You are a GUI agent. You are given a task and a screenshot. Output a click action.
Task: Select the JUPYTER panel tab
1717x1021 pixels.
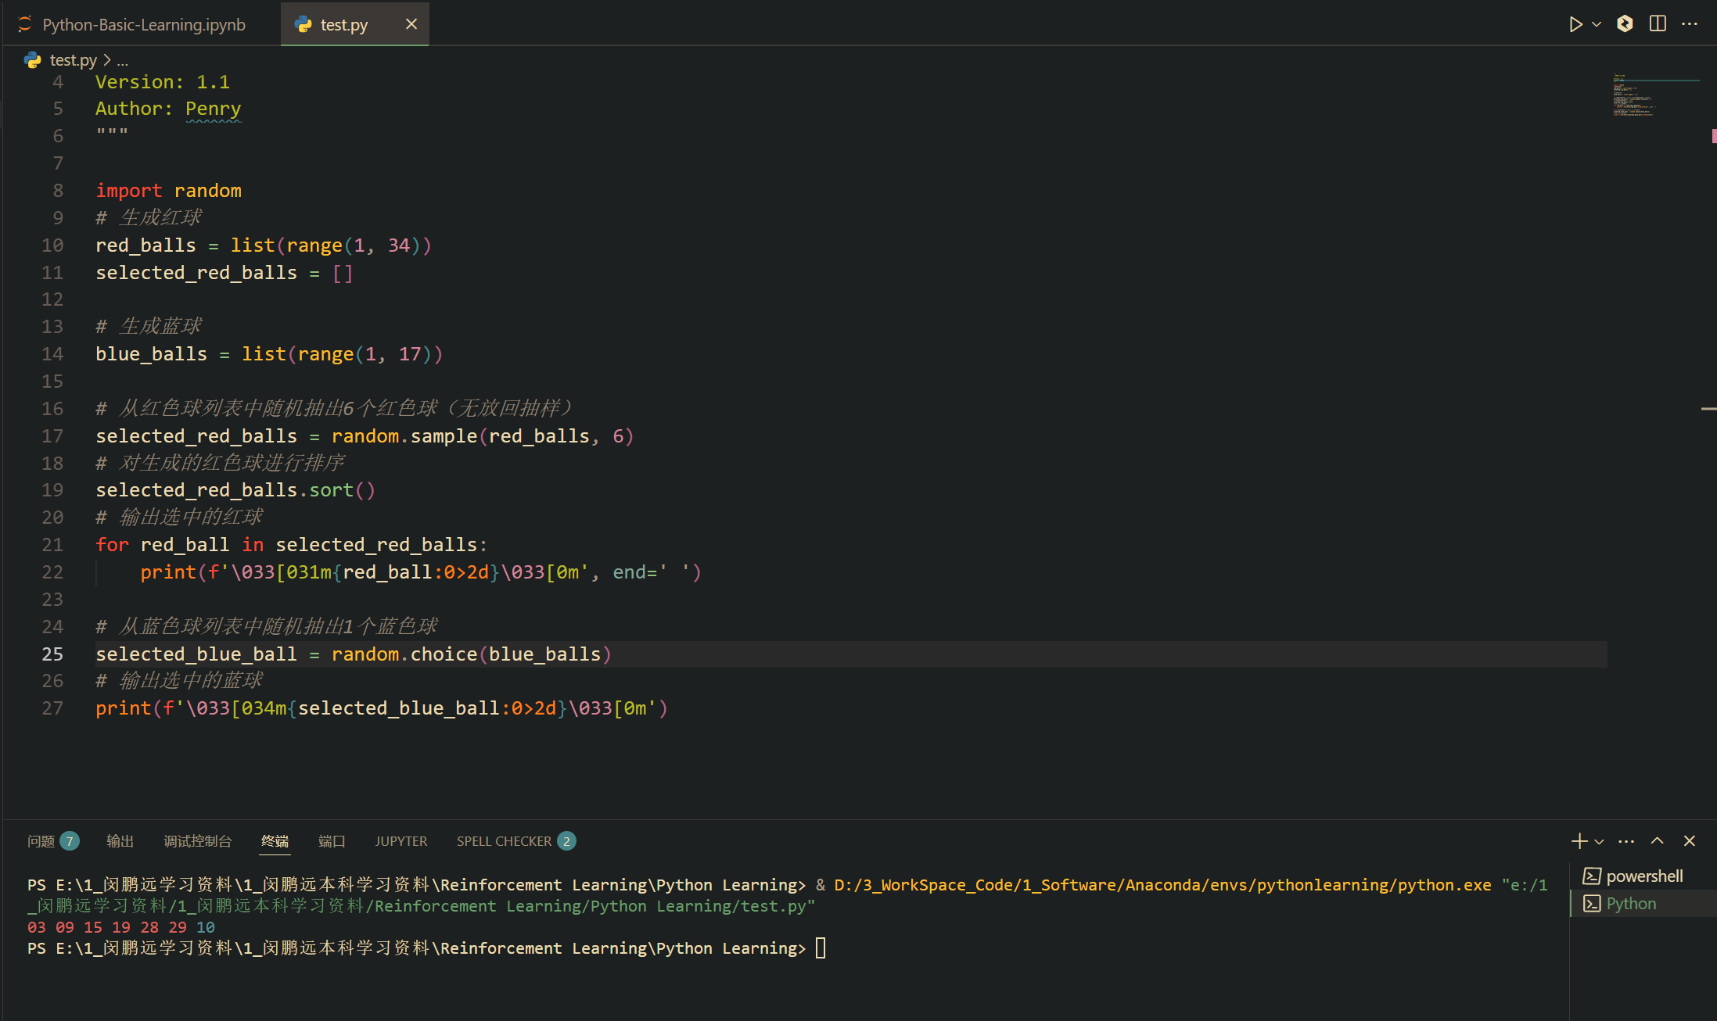[x=401, y=841]
